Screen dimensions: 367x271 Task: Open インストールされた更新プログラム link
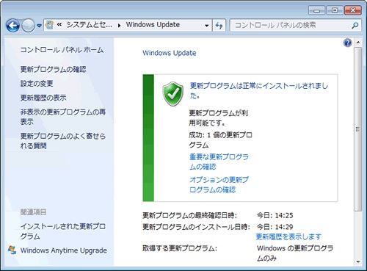click(63, 231)
